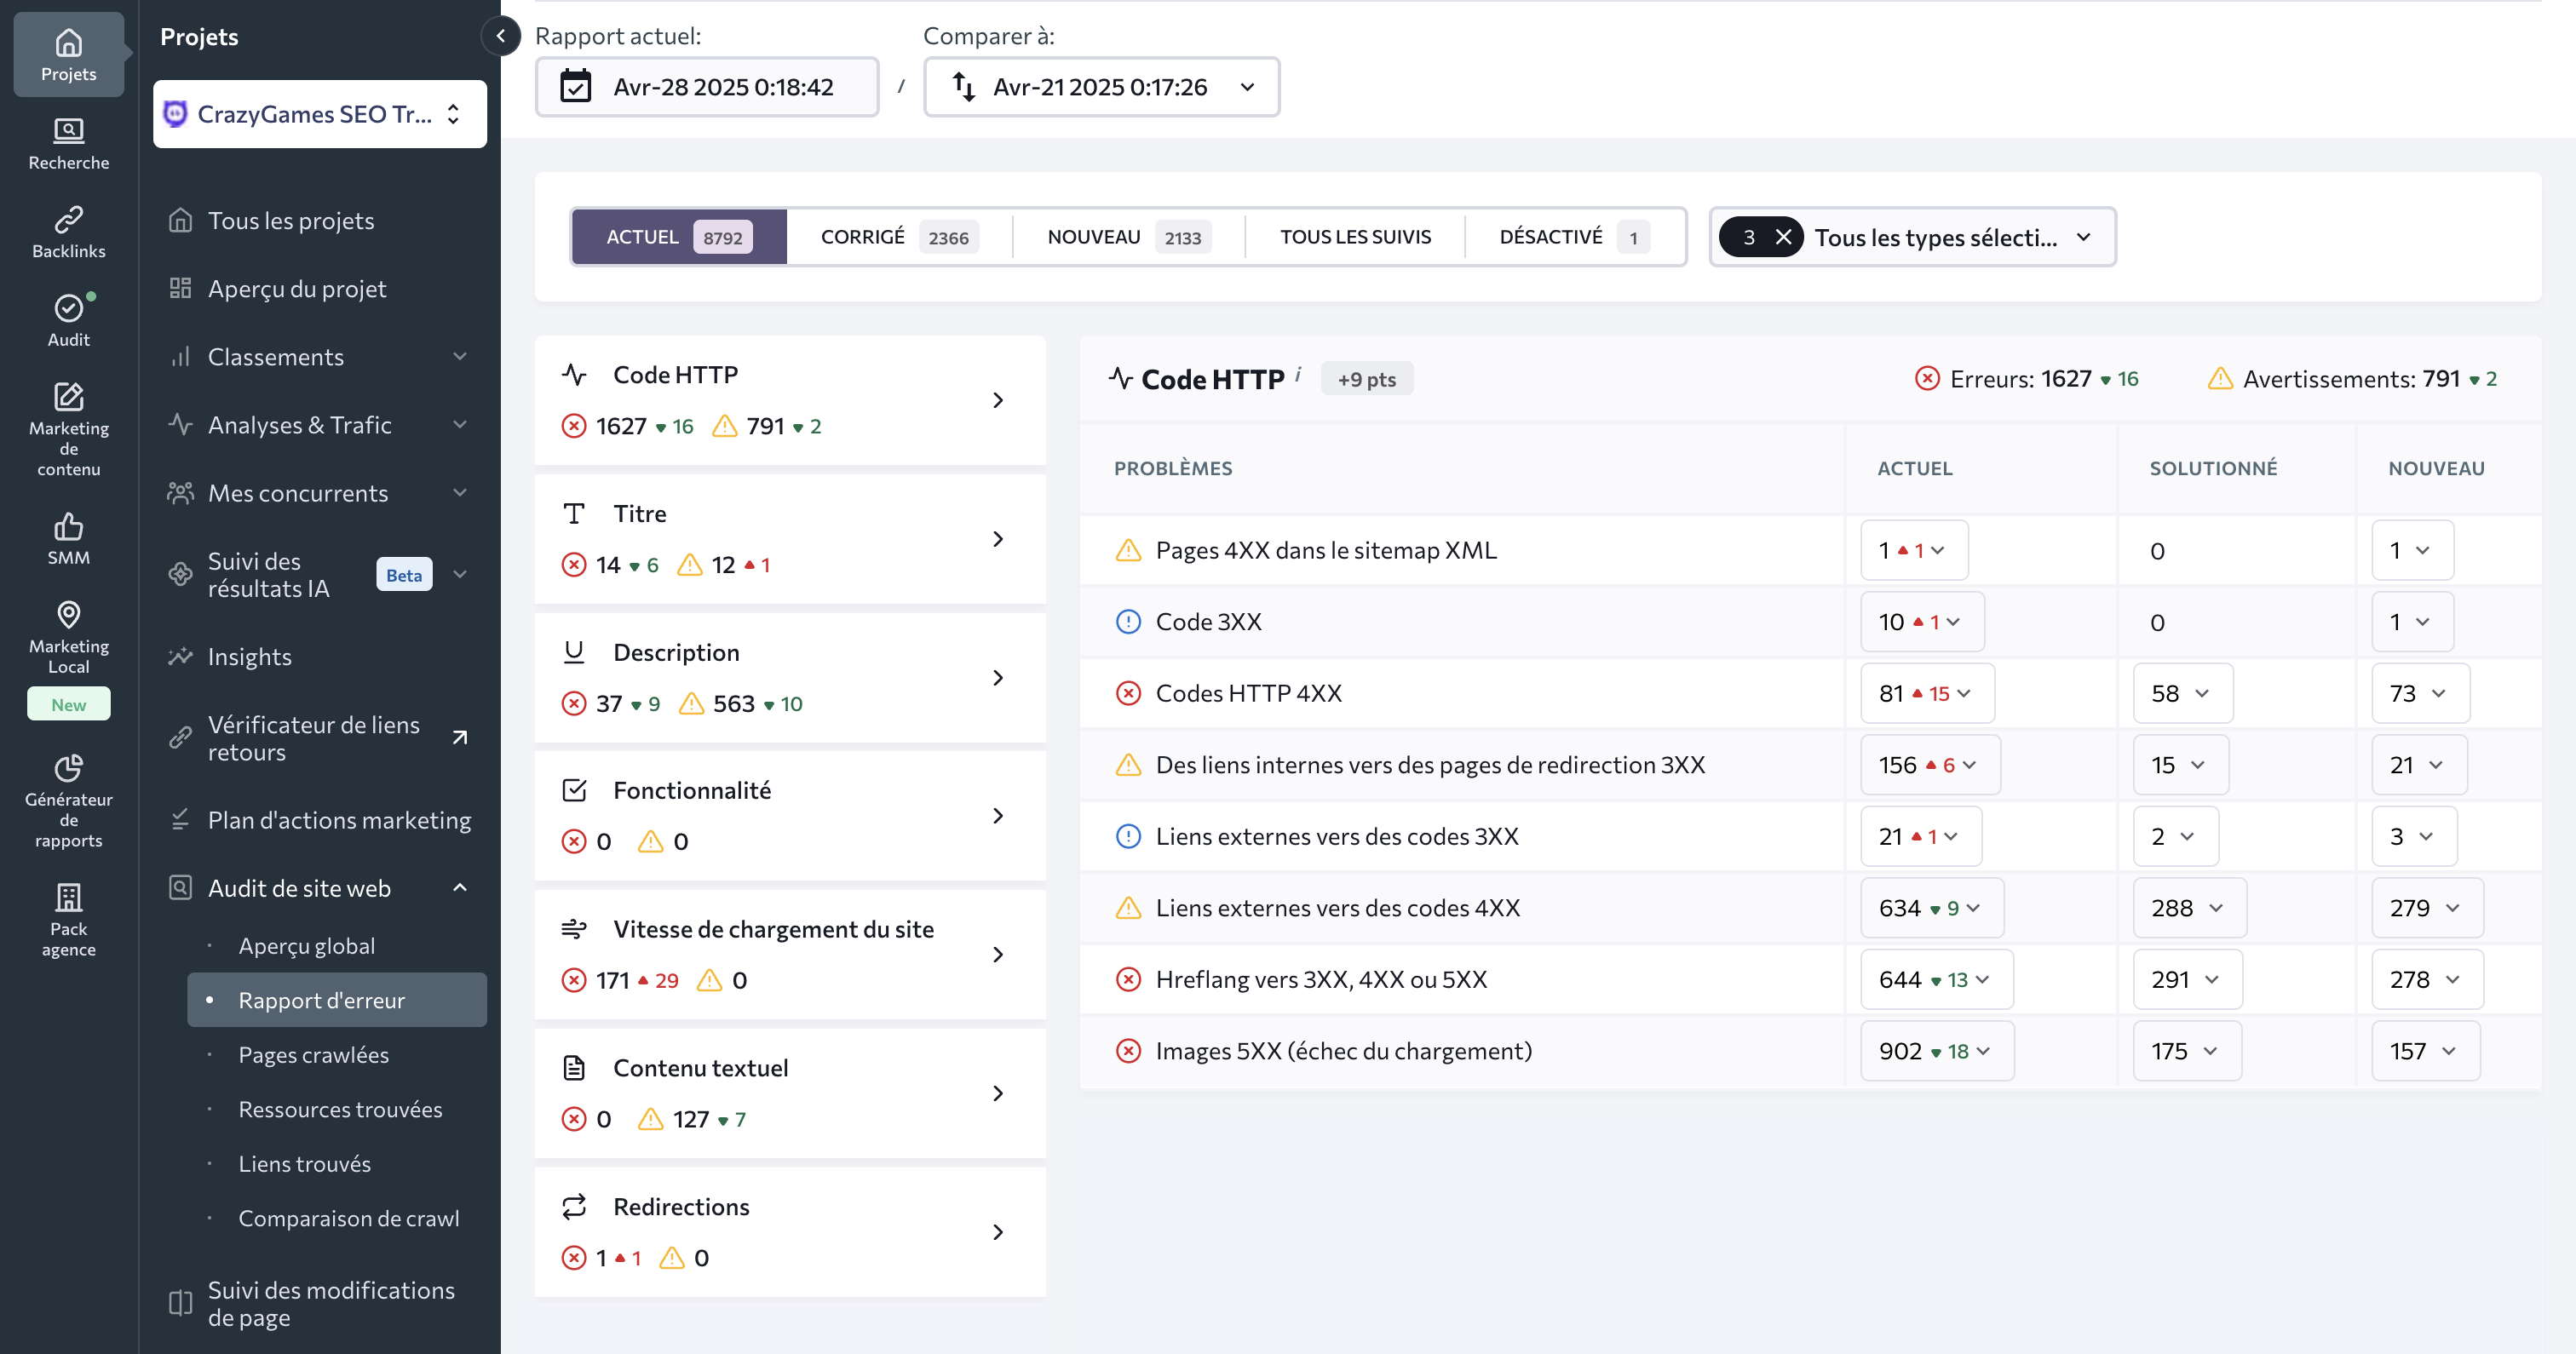Viewport: 2576px width, 1354px height.
Task: Open Marketing de contenu icon
Action: point(68,396)
